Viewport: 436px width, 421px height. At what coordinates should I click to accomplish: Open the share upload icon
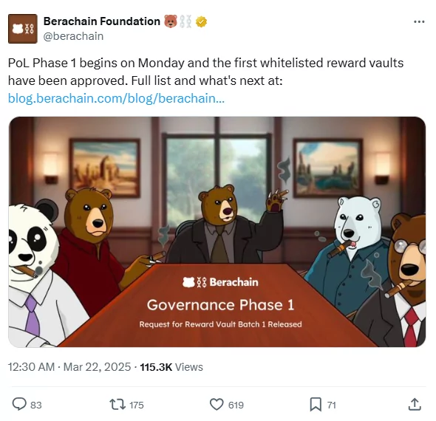(x=415, y=404)
